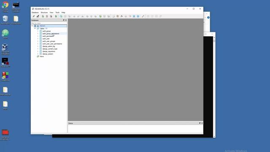Click scroll-down arrow in console window
This screenshot has height=152, width=270.
tap(214, 136)
